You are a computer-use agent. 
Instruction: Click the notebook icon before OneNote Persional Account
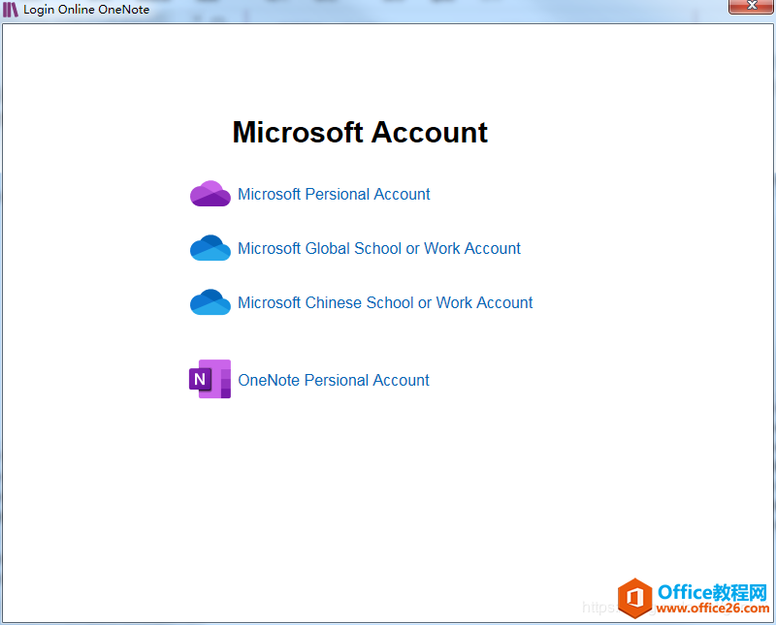[210, 379]
